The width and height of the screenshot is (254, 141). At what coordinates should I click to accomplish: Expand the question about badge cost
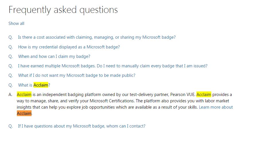pos(97,37)
